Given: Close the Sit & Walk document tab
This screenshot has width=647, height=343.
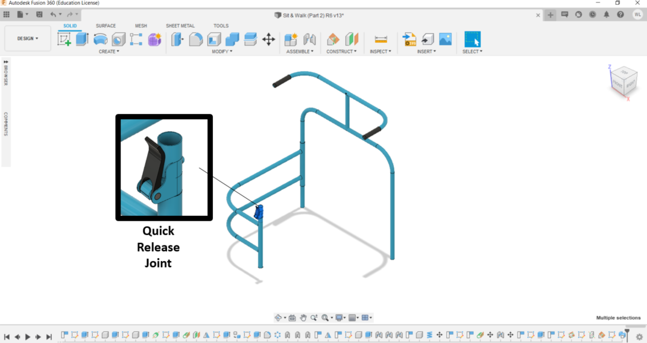Looking at the screenshot, I should point(538,15).
